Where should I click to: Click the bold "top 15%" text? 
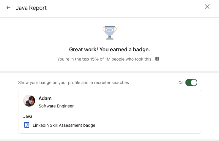[x=90, y=59]
